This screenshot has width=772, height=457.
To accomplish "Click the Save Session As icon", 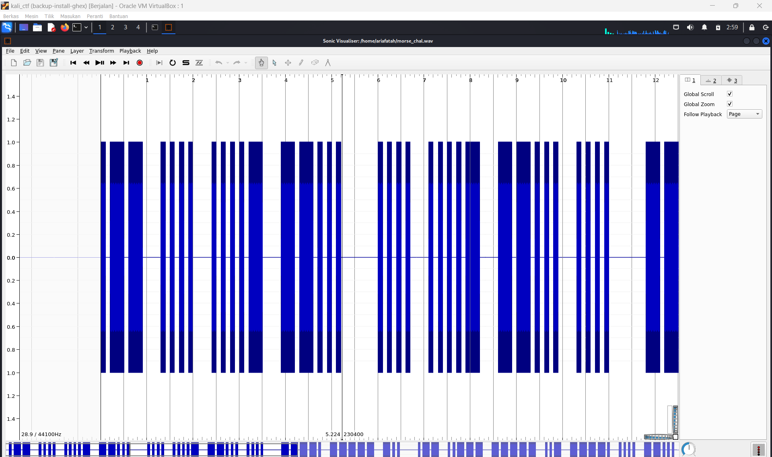I will 54,63.
